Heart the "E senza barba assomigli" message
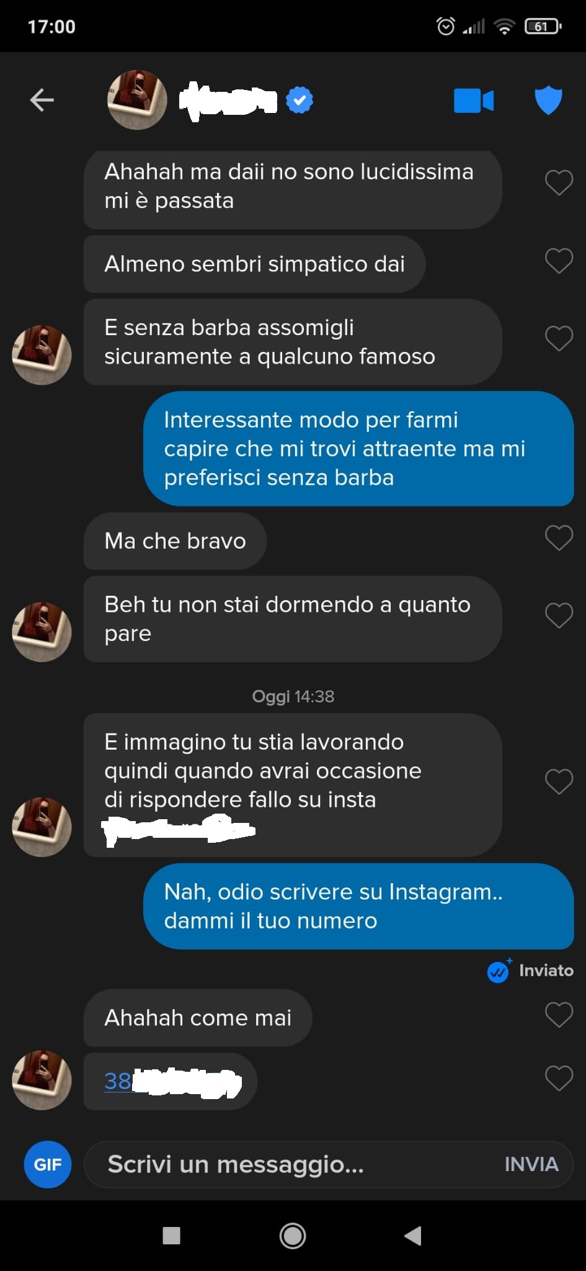Image resolution: width=586 pixels, height=1271 pixels. [559, 339]
